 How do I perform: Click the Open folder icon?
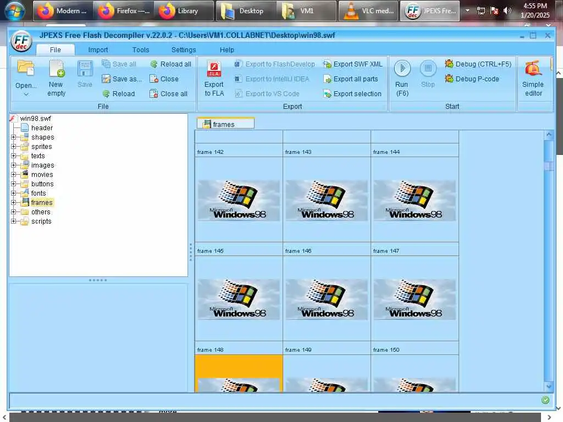point(26,68)
